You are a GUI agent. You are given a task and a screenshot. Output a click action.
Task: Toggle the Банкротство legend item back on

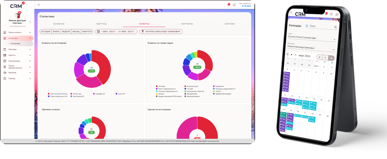click(191, 94)
